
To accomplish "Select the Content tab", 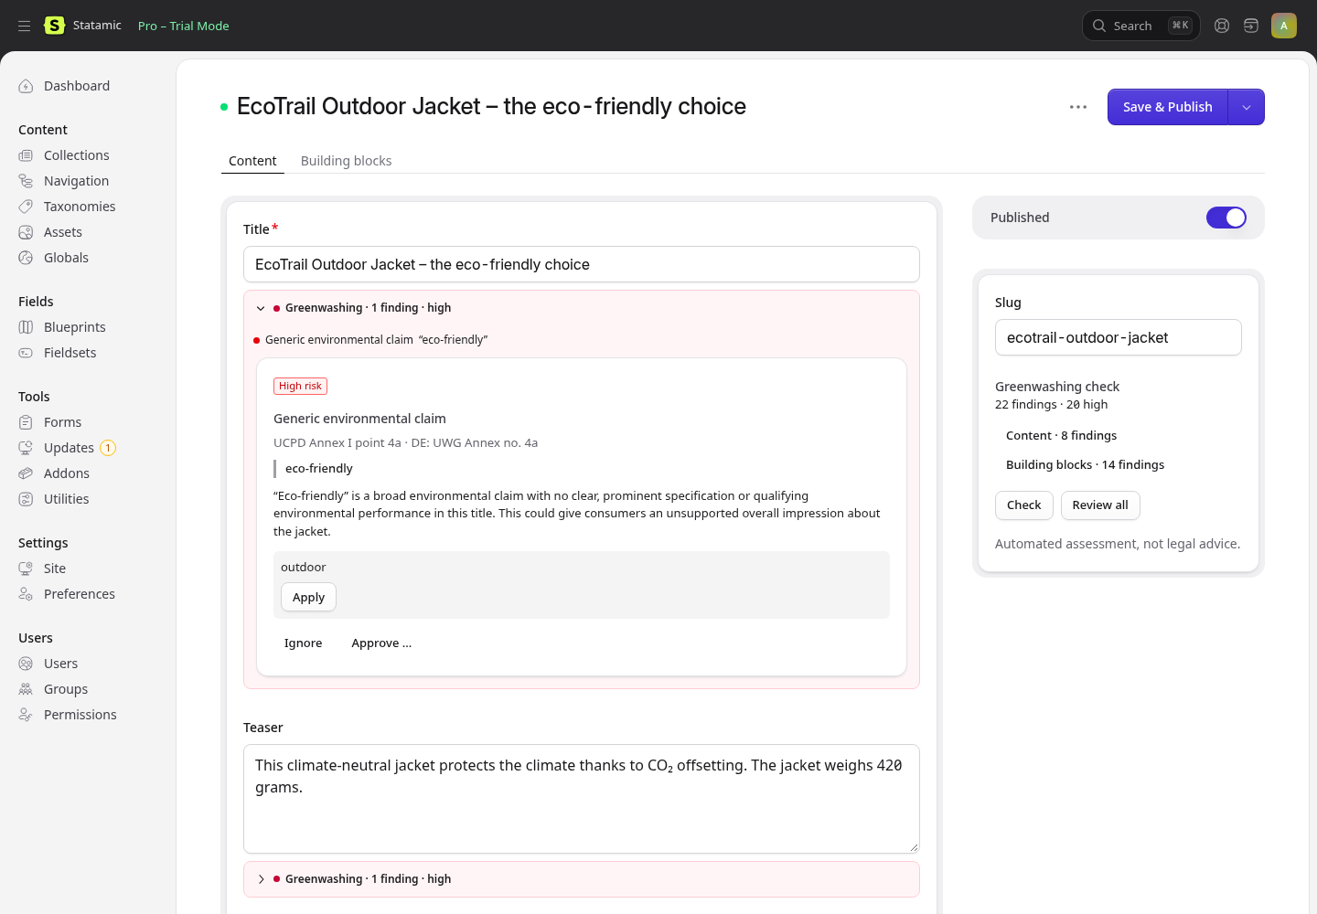I will coord(252,161).
